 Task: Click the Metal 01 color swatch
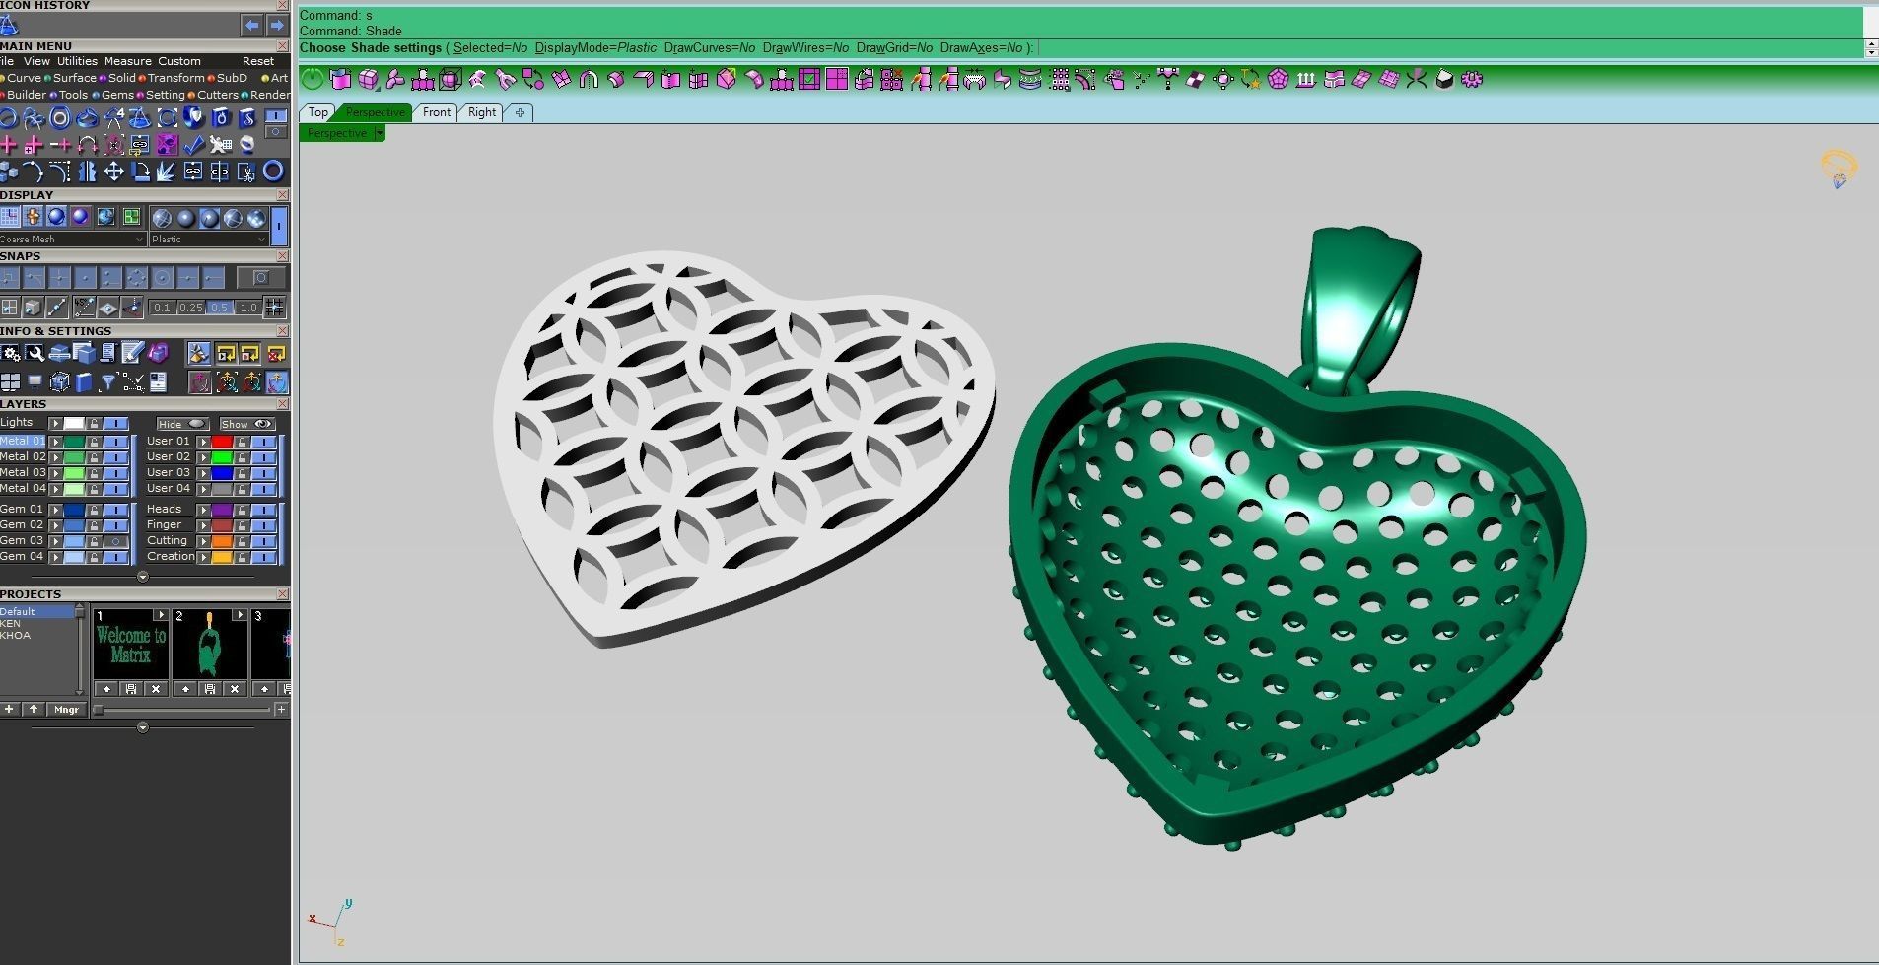[74, 442]
